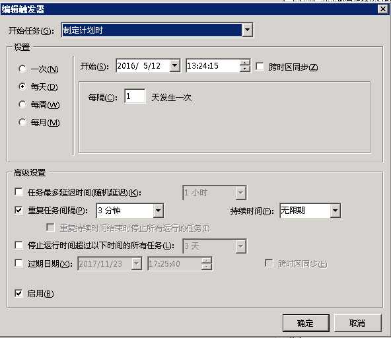Image resolution: width=391 pixels, height=338 pixels.
Task: Click the 取消 button
Action: 357,323
